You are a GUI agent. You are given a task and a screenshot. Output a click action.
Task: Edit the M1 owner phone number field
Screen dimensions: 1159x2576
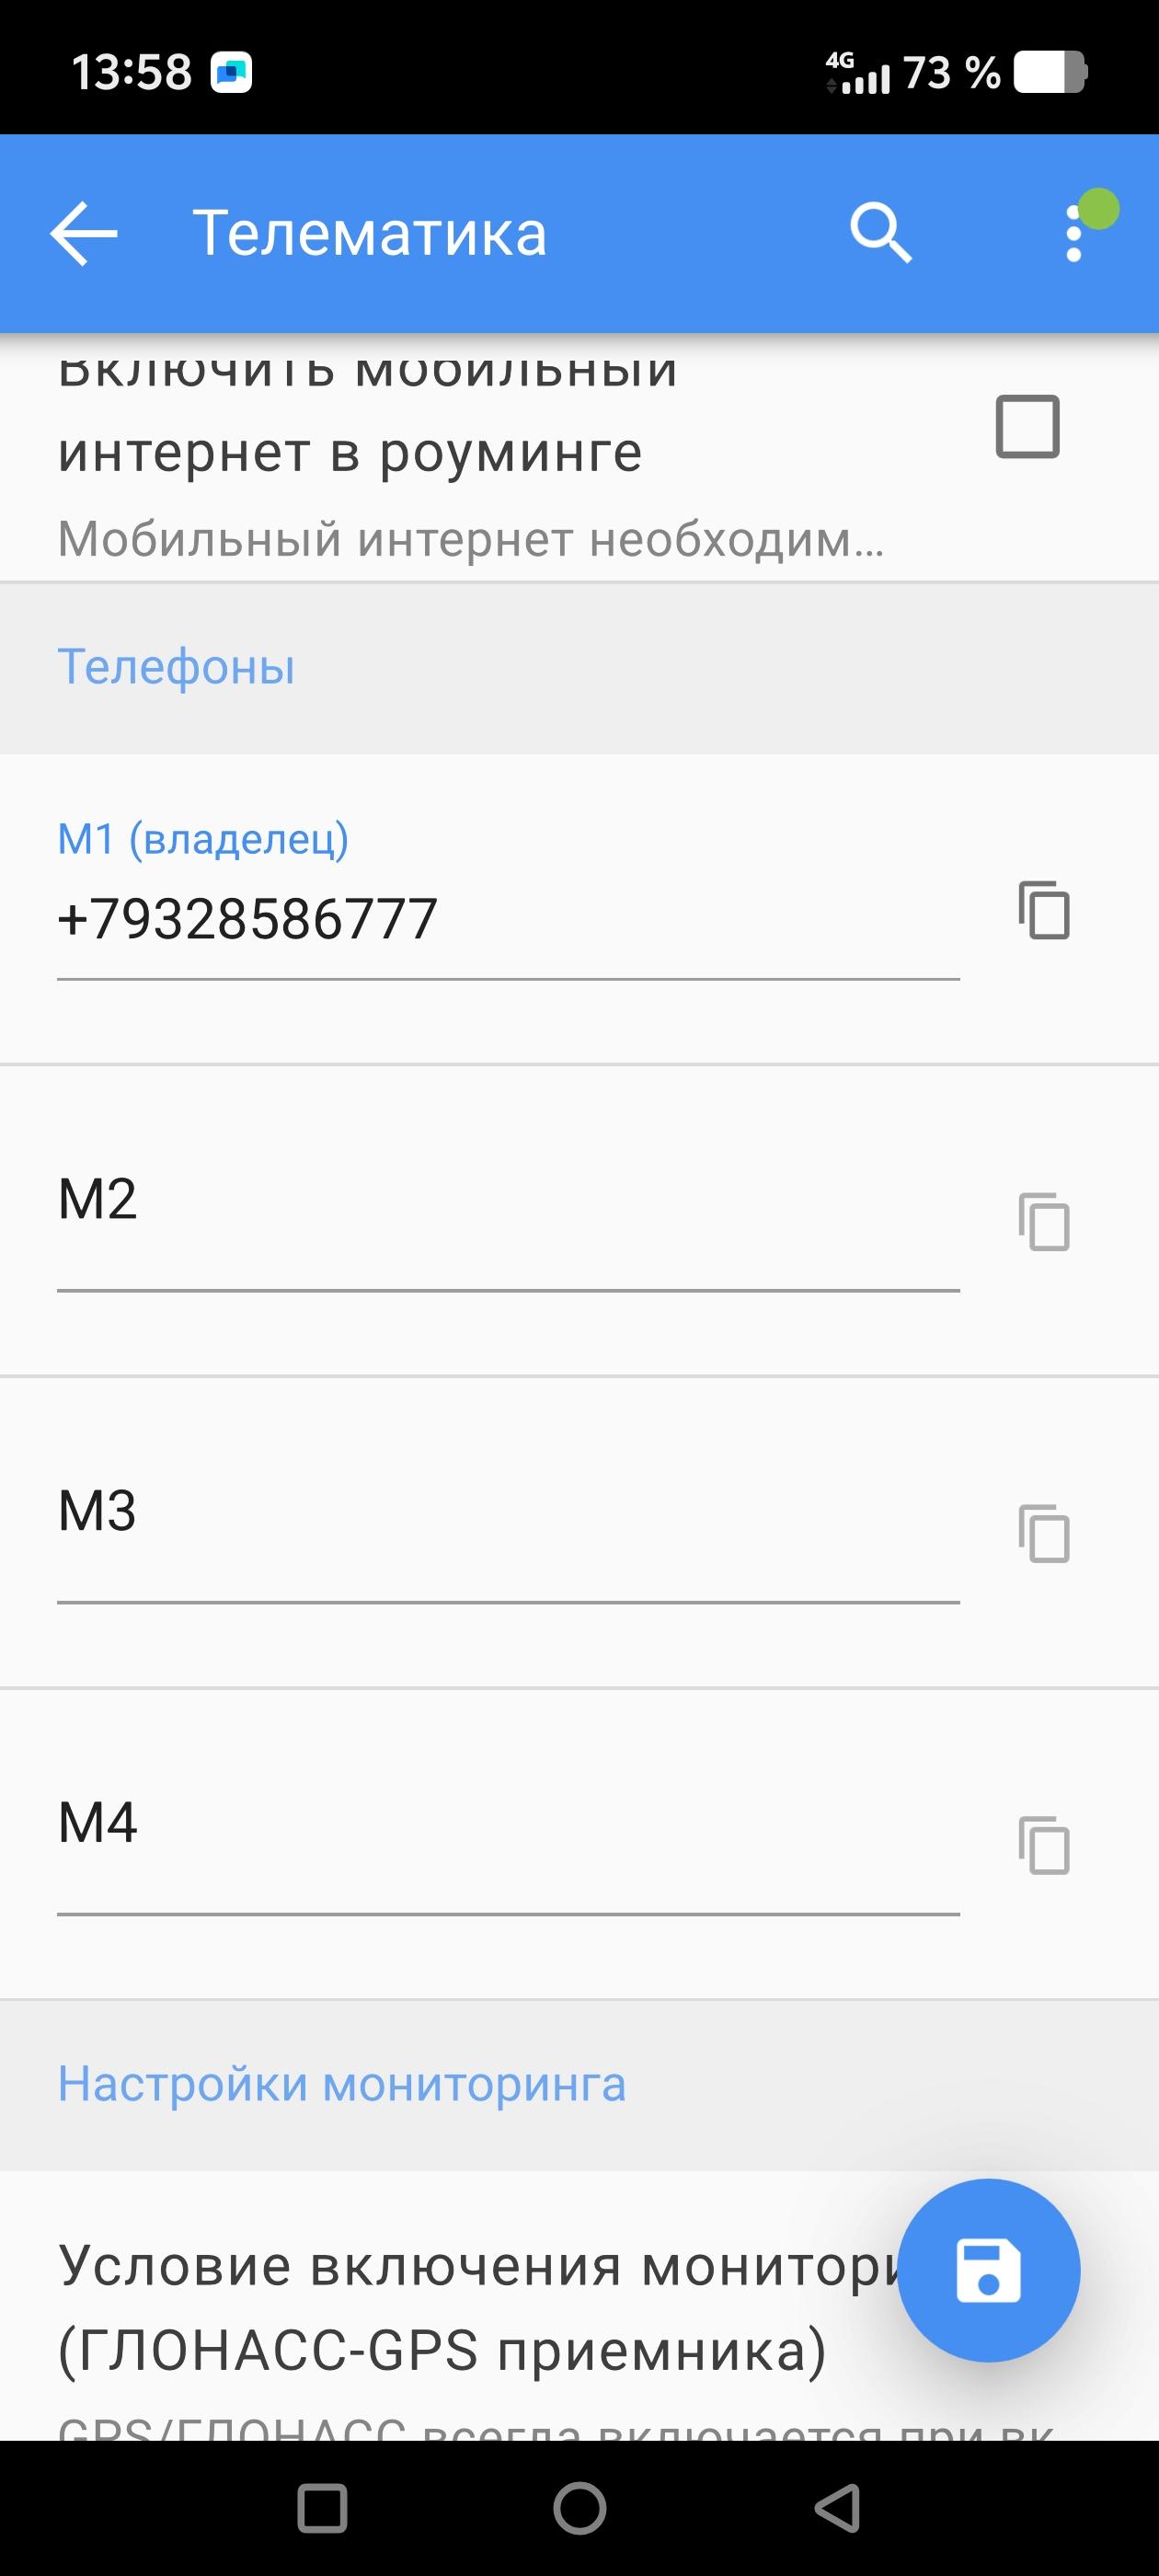click(507, 920)
